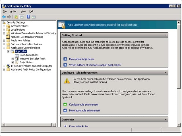The image size is (182, 136).
Task: Select Executable Rules in the tree
Action: 29,55
